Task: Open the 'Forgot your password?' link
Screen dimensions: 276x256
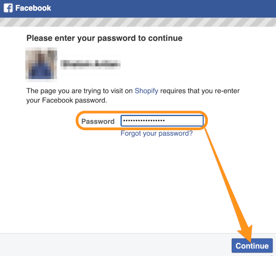Action: [156, 133]
